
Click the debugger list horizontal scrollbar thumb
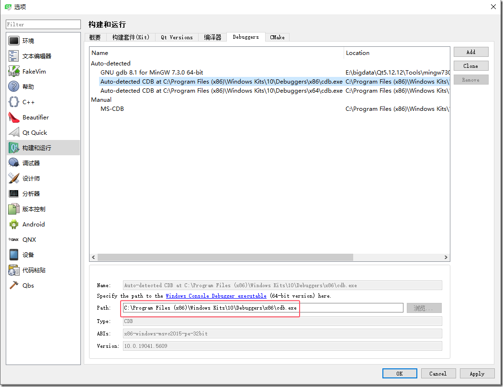[225, 257]
